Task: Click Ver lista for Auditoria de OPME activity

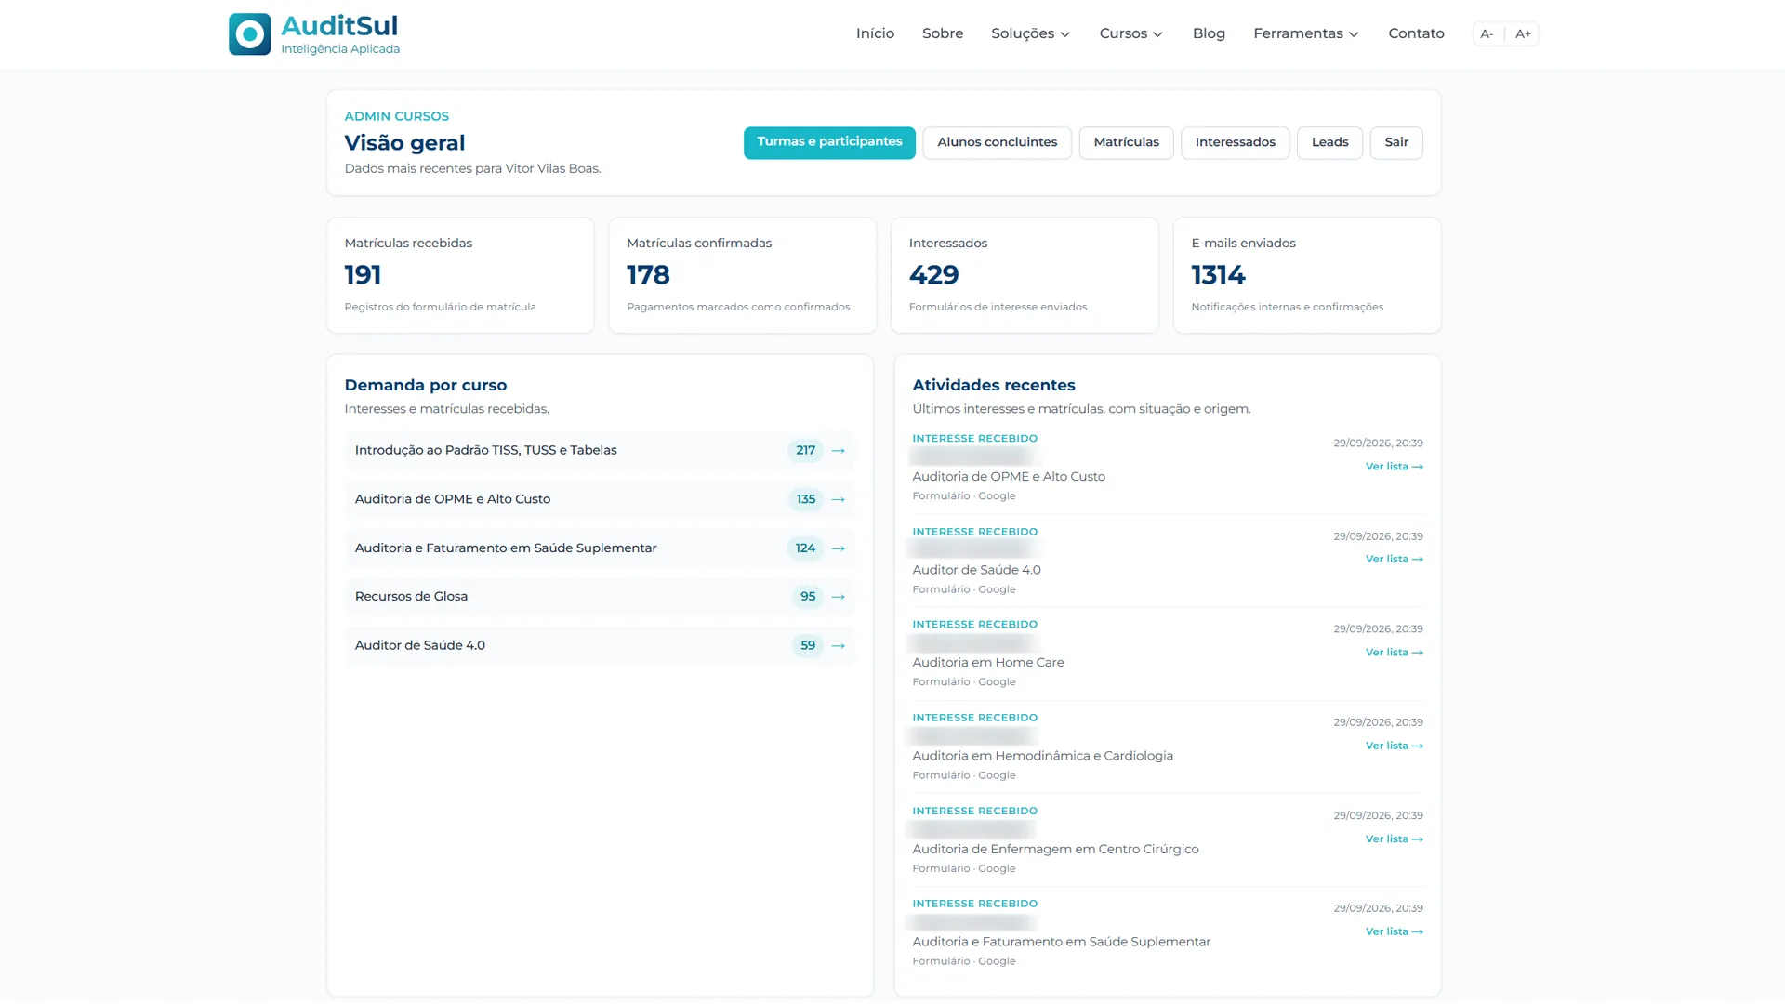Action: pyautogui.click(x=1394, y=467)
